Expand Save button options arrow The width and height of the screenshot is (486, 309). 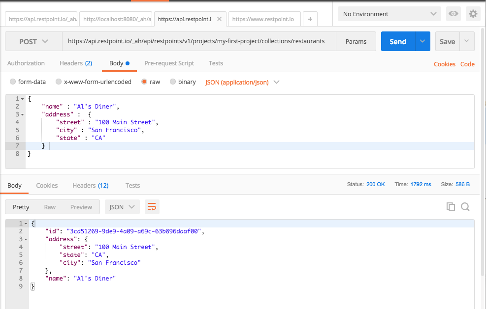[x=467, y=41]
